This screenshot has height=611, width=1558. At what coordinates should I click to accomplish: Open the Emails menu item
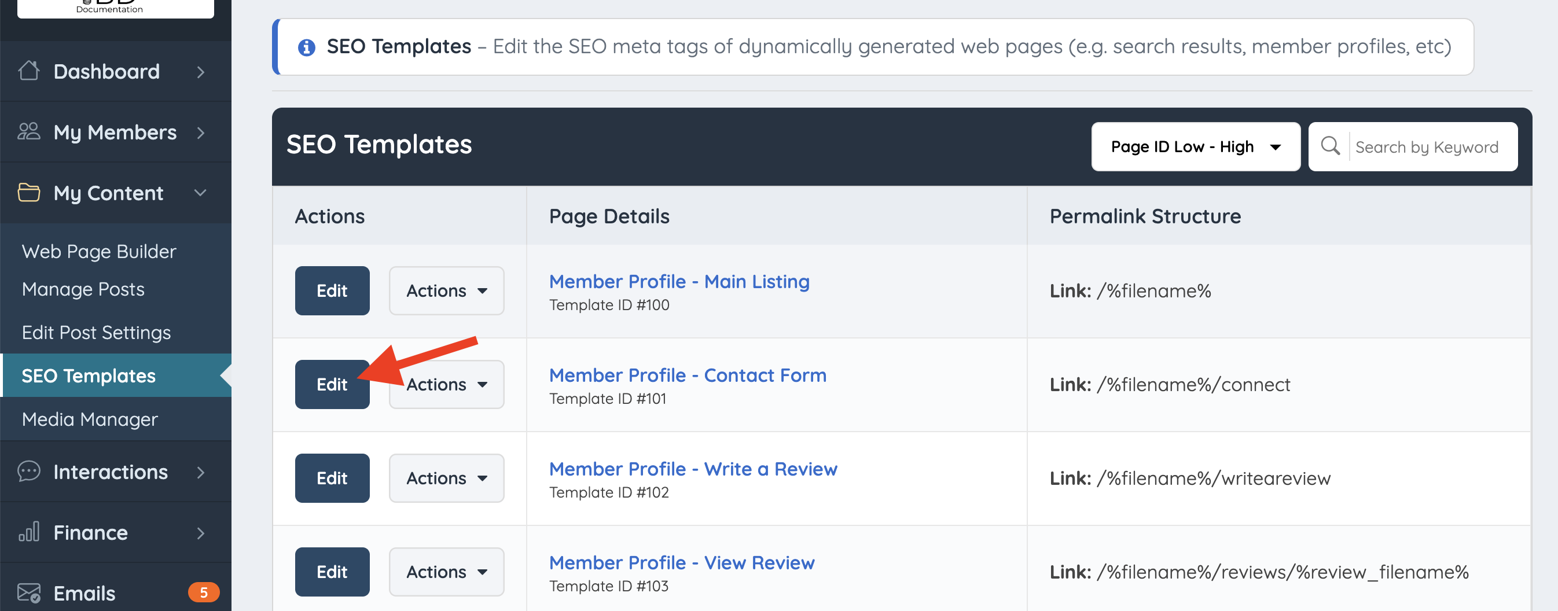click(116, 593)
